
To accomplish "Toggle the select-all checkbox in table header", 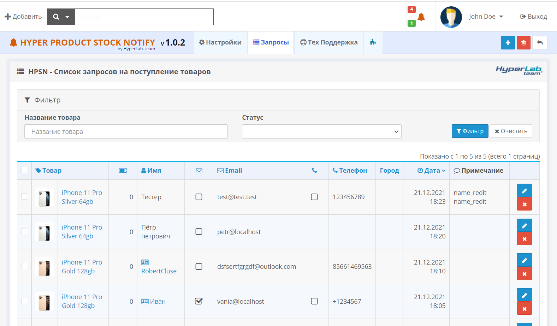I will point(24,170).
